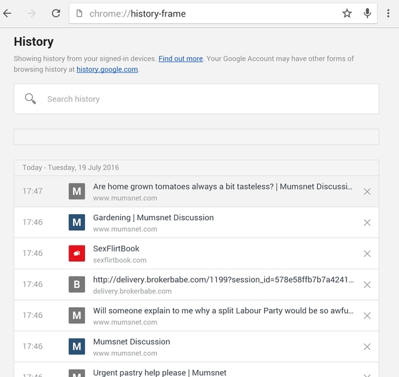Image resolution: width=399 pixels, height=377 pixels.
Task: Open 'Urgent pastry help please' entry
Action: pyautogui.click(x=160, y=372)
